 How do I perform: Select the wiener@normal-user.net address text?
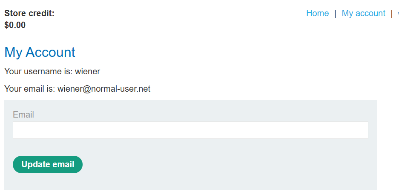[104, 89]
